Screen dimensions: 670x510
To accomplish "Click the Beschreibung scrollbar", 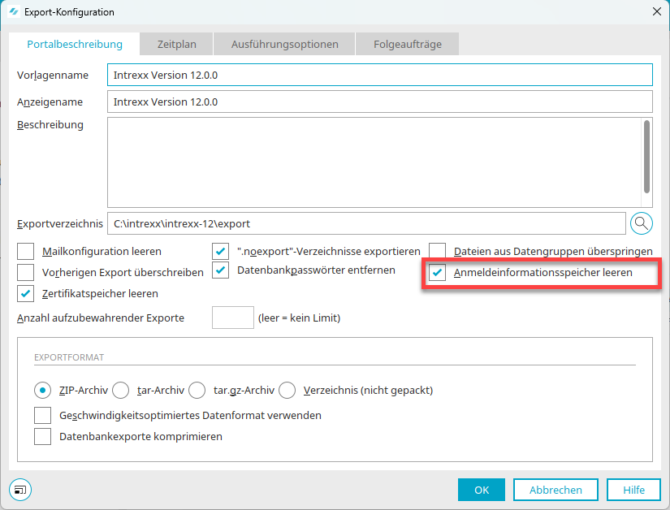I will point(646,154).
